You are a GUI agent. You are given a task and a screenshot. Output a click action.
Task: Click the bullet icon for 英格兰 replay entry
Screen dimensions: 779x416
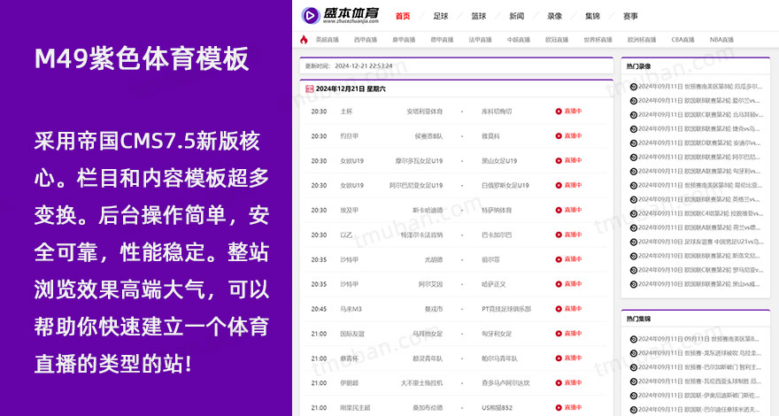tap(634, 200)
